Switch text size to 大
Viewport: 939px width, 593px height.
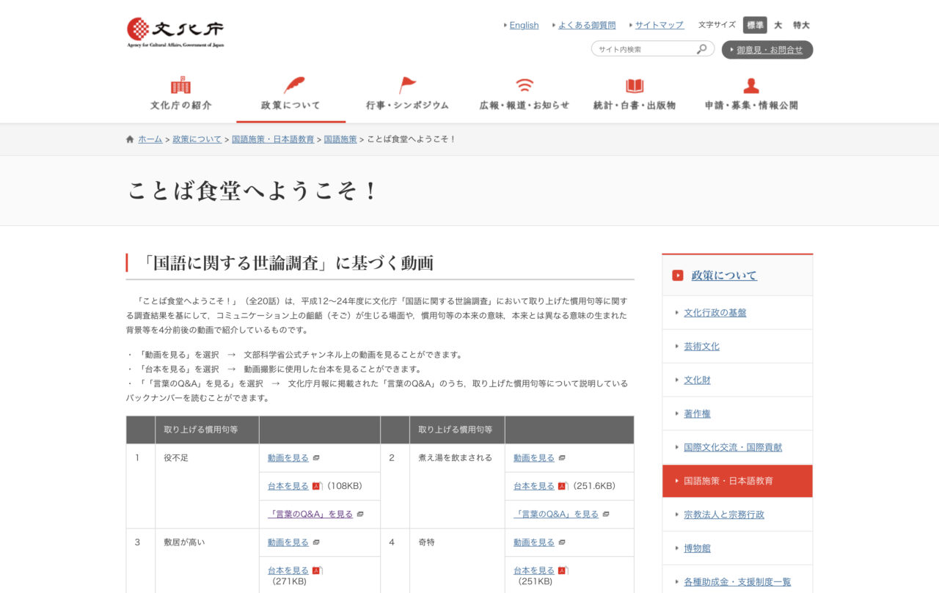pos(779,24)
